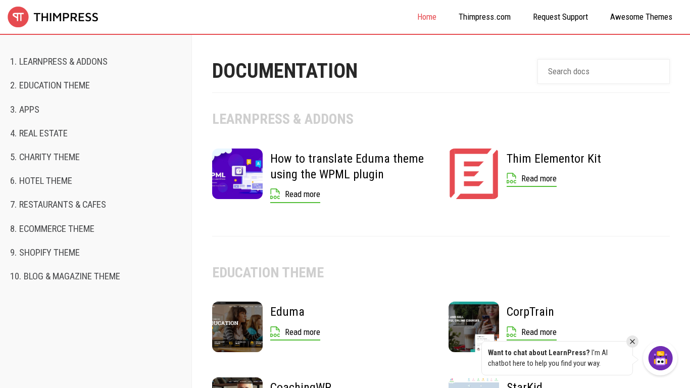The height and width of the screenshot is (388, 690).
Task: Click the WPML translation guide thumbnail
Action: point(237,174)
